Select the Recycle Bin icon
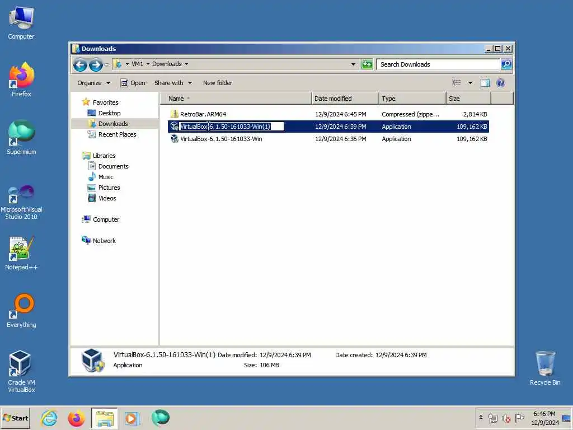This screenshot has width=573, height=430. [x=545, y=368]
